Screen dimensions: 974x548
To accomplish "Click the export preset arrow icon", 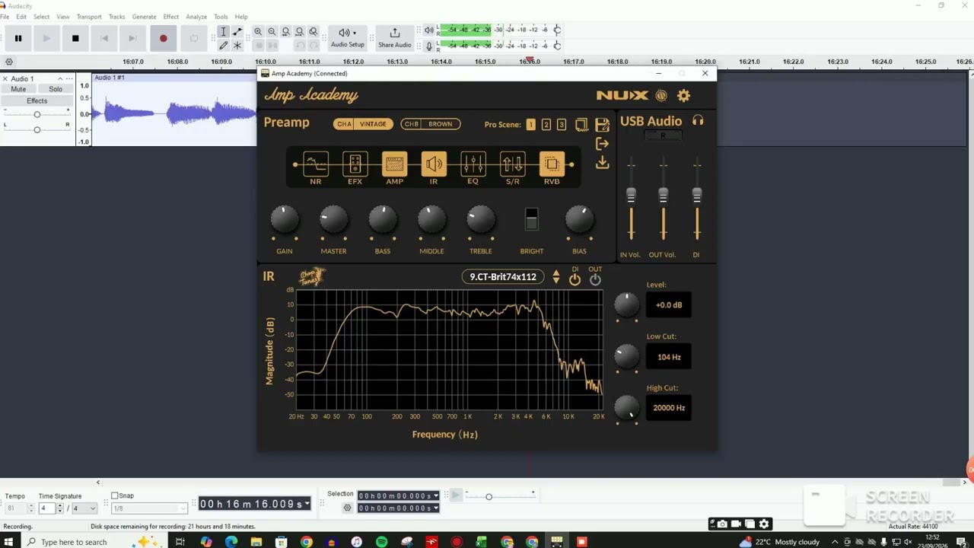I will 602,144.
